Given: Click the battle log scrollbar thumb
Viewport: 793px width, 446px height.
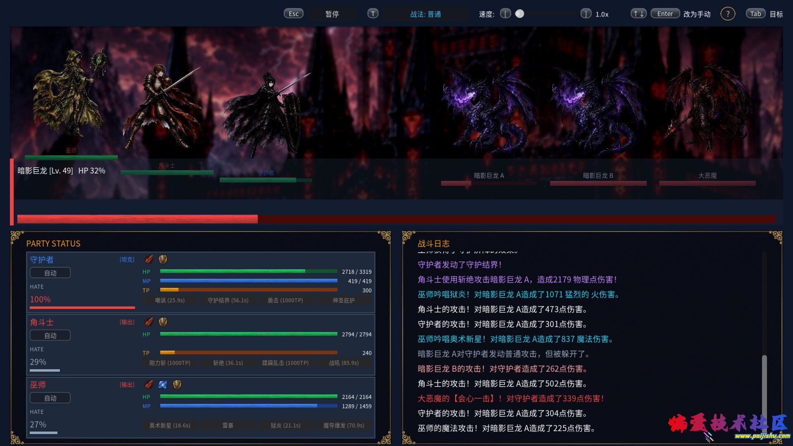Looking at the screenshot, I should 765,392.
